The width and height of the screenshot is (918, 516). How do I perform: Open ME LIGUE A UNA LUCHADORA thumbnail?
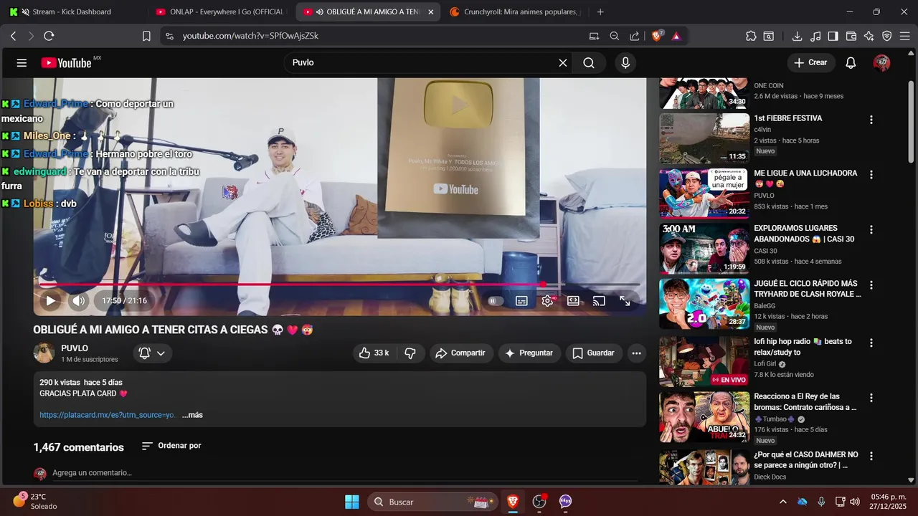click(704, 193)
